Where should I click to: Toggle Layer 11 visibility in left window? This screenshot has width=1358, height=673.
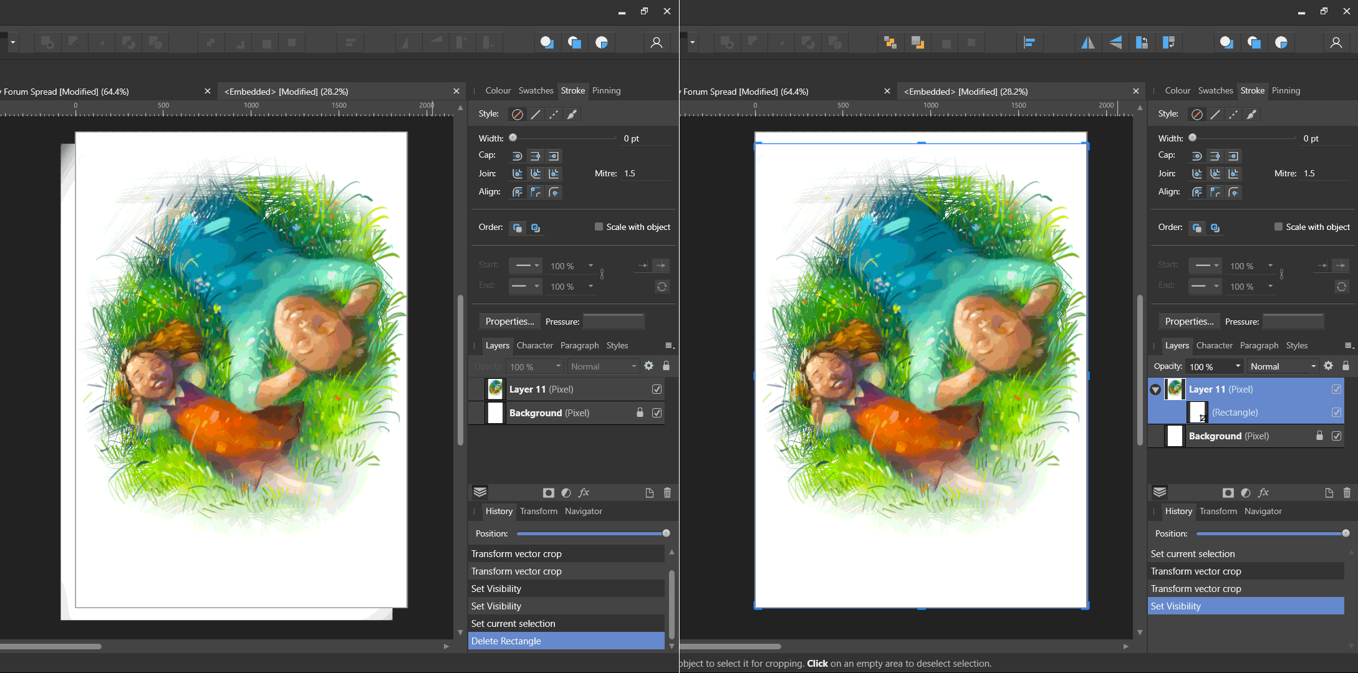click(x=657, y=389)
